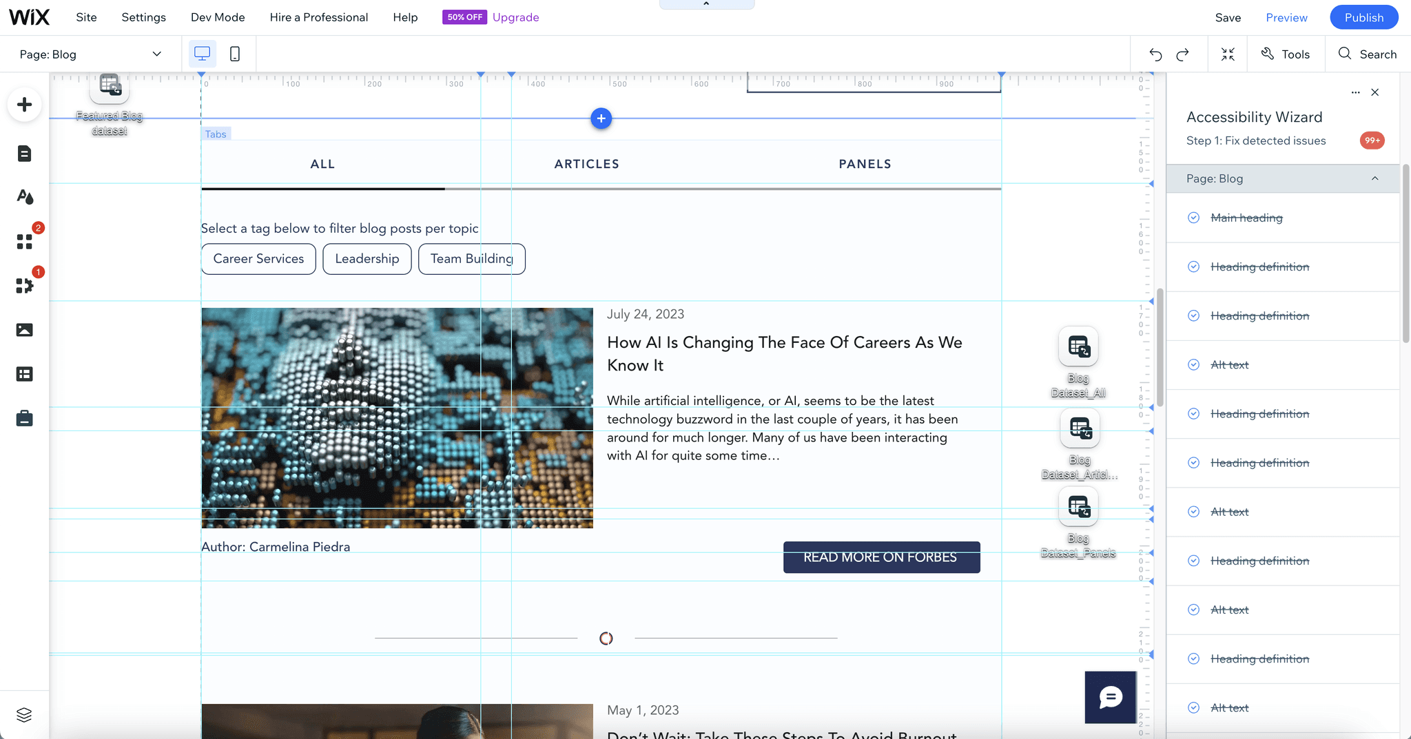Click the Publish button
The image size is (1411, 739).
[1363, 17]
